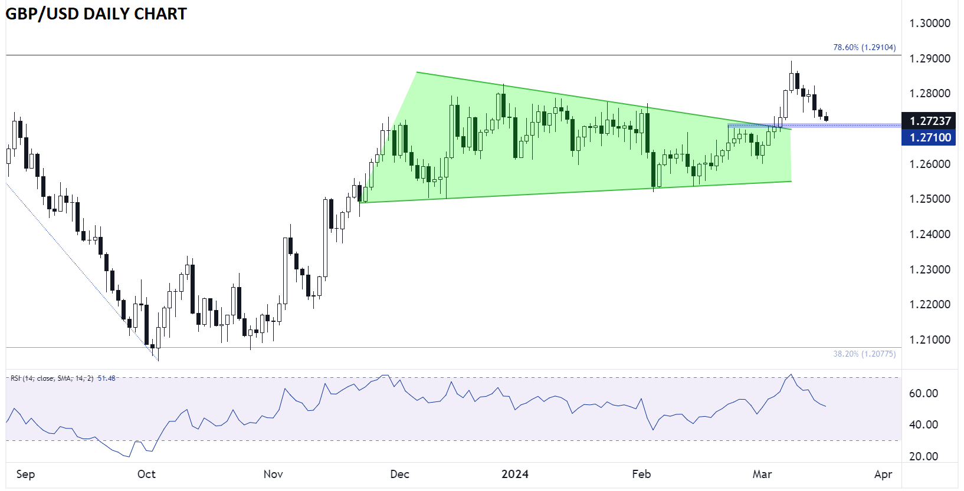964x491 pixels.
Task: Click the 2024 date label
Action: (x=515, y=474)
